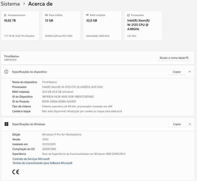Click the Instalado em date 31/03/2025
Screen dimensions: 197x181
coord(49,144)
